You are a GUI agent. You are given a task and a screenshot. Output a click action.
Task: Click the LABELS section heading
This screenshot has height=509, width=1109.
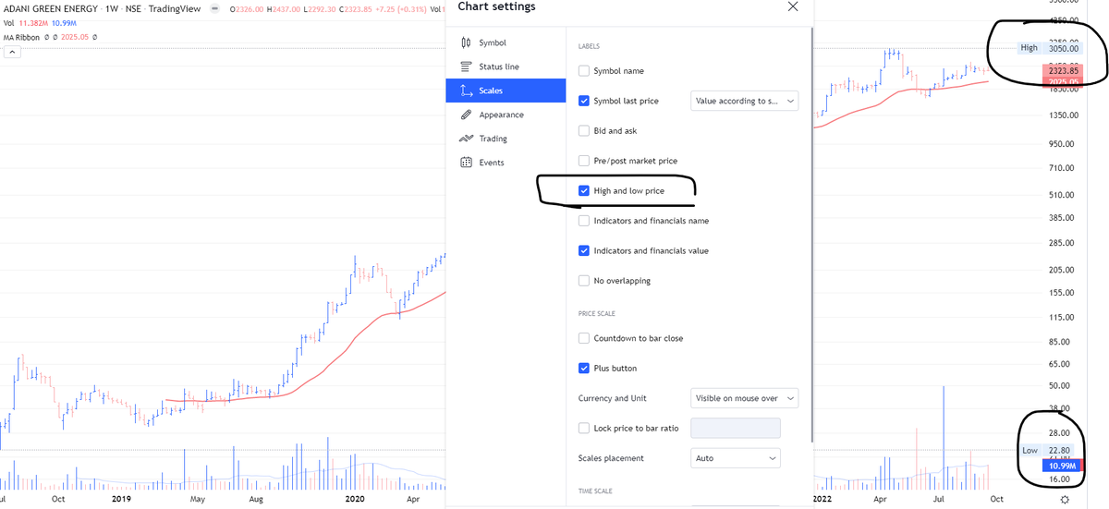[589, 46]
